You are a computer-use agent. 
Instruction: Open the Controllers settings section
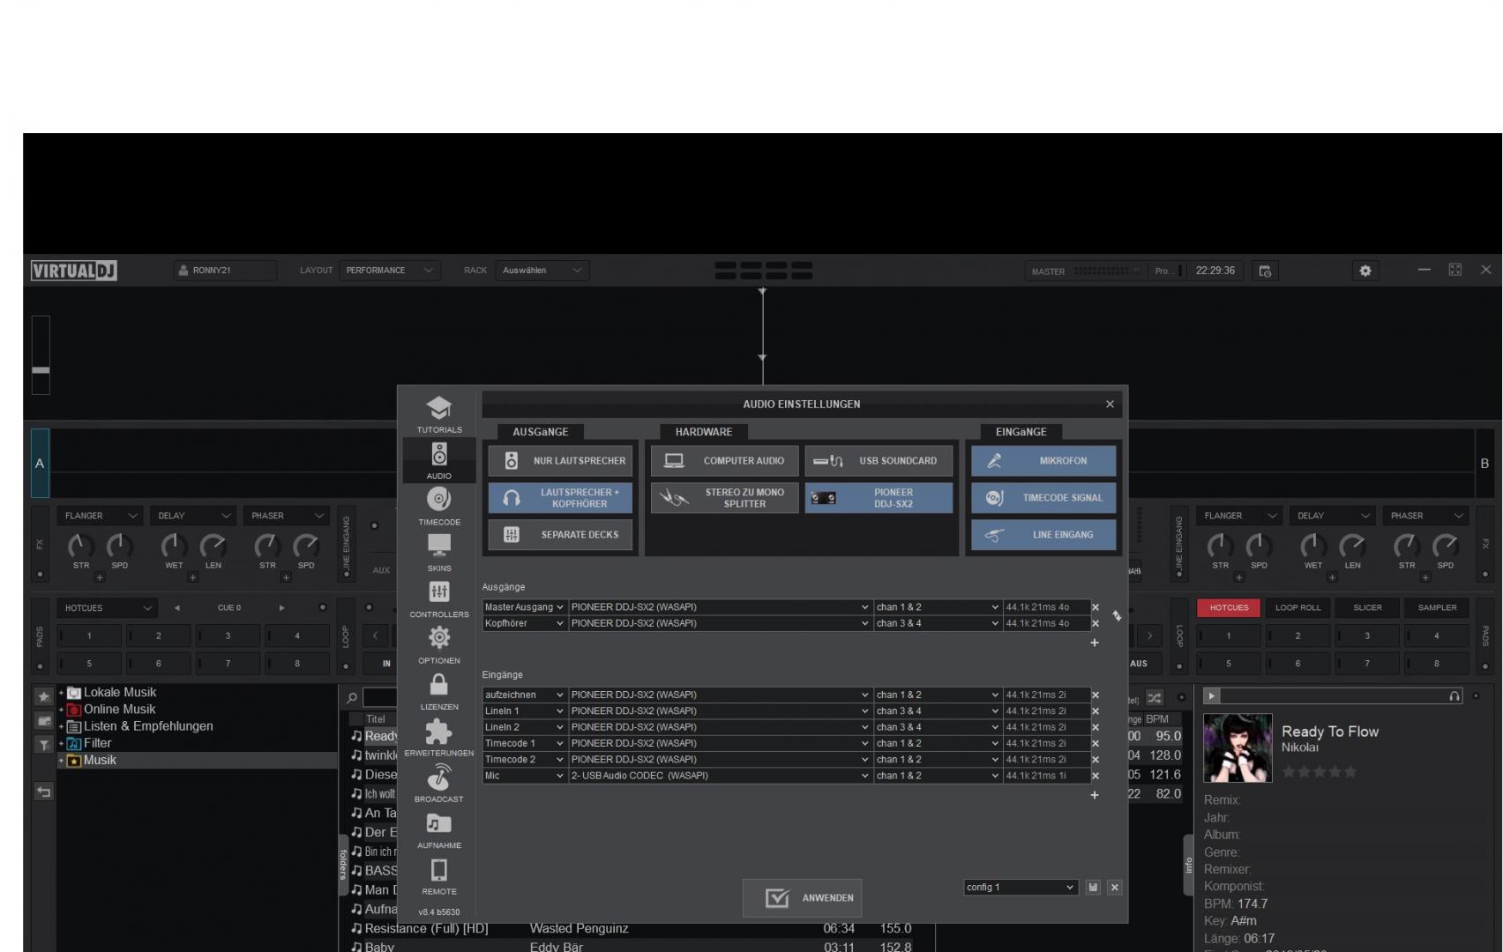(x=439, y=599)
